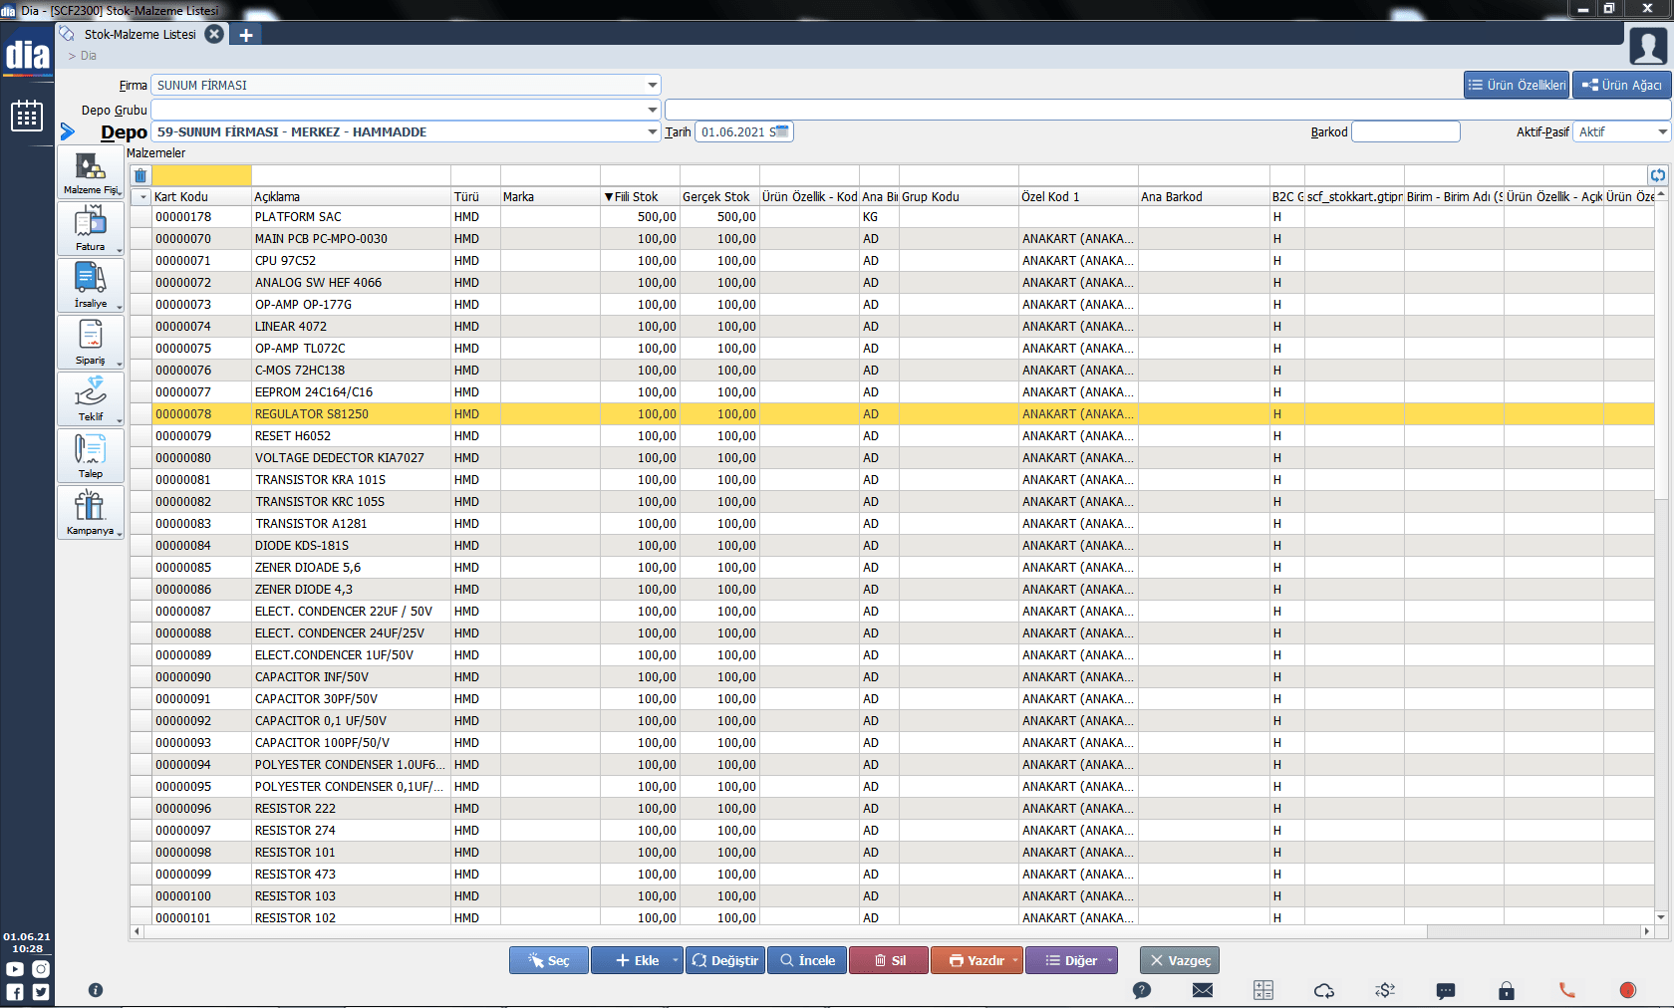
Task: Open a new tab with plus
Action: [x=246, y=35]
